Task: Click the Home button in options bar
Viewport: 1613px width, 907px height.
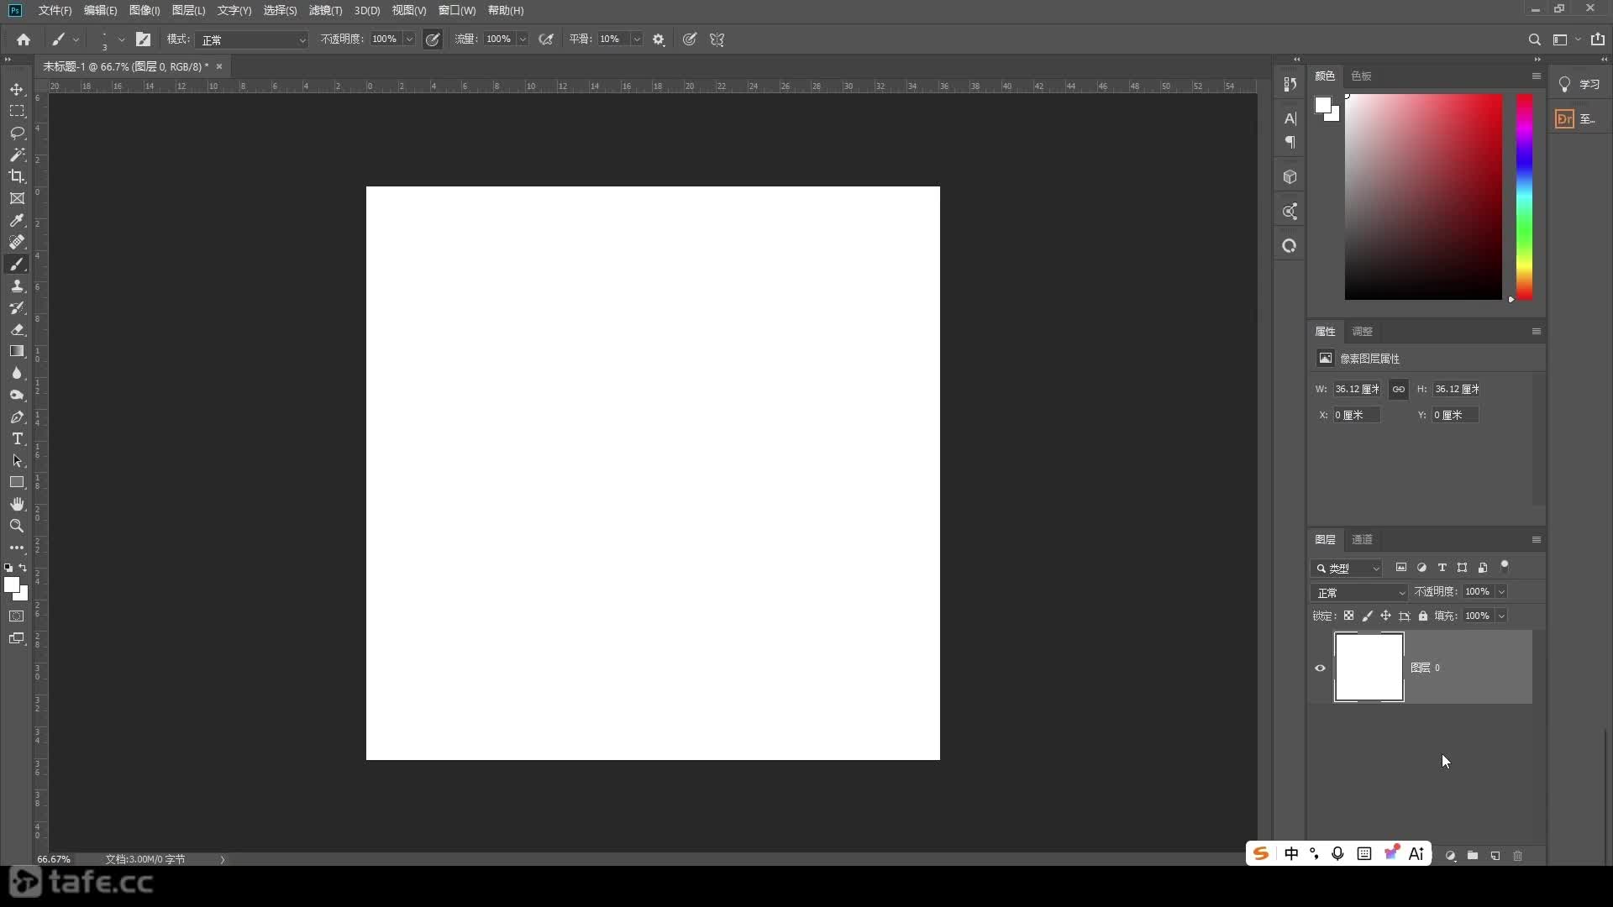Action: point(24,39)
